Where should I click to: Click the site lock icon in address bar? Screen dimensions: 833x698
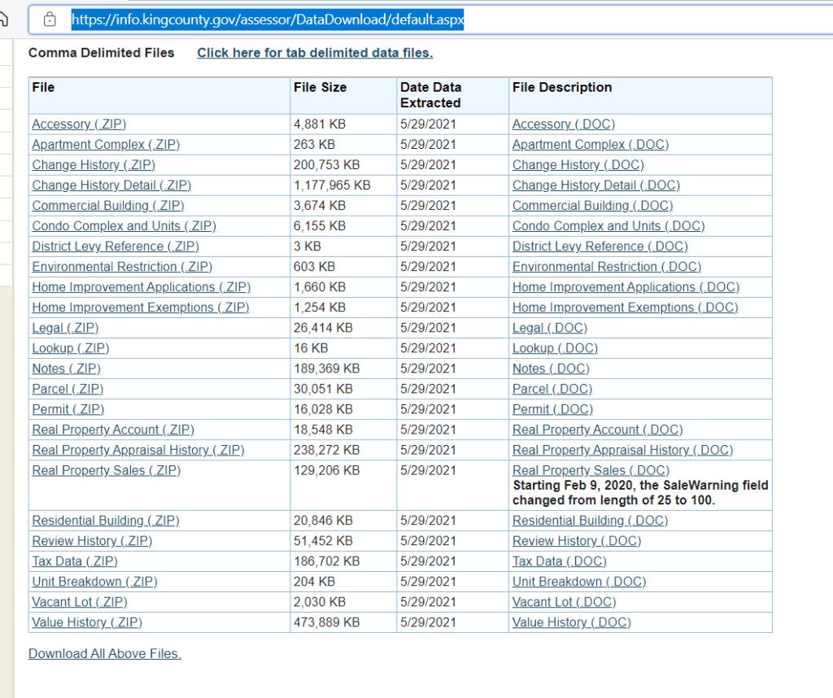click(50, 19)
